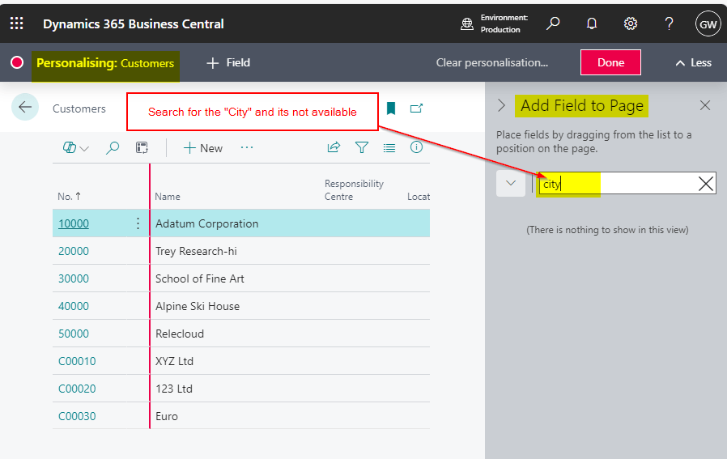This screenshot has width=727, height=459.
Task: Open the app launcher waffle menu
Action: tap(16, 23)
